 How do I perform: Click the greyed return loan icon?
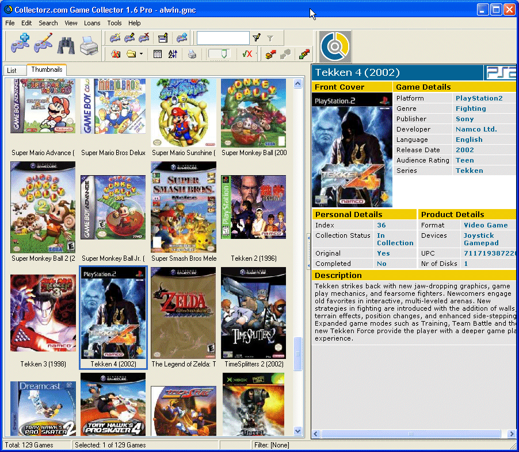pos(285,54)
